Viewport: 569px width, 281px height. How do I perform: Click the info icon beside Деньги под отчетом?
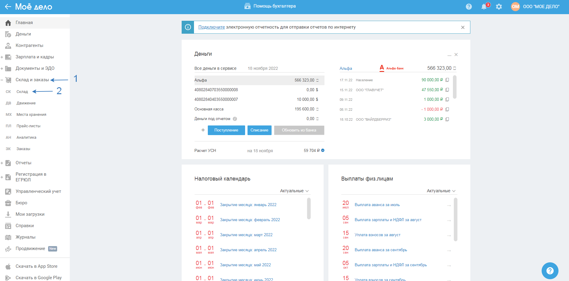point(235,119)
